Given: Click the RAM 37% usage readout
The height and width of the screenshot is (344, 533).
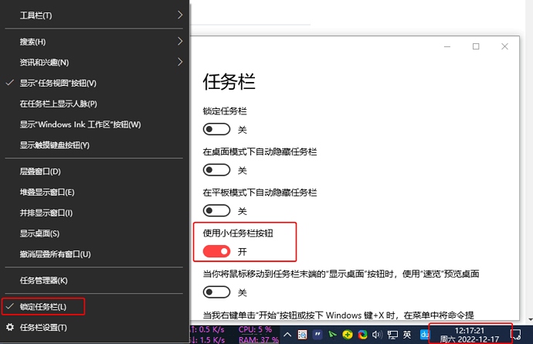Looking at the screenshot, I should click(x=258, y=340).
